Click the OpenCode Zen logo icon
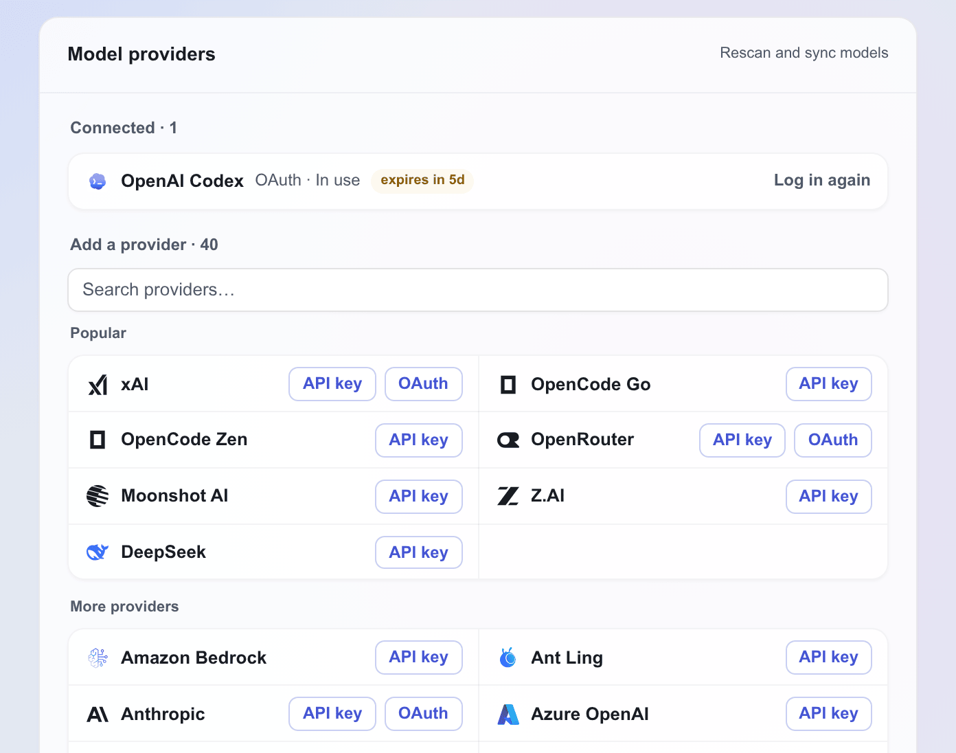This screenshot has height=753, width=956. [x=98, y=440]
